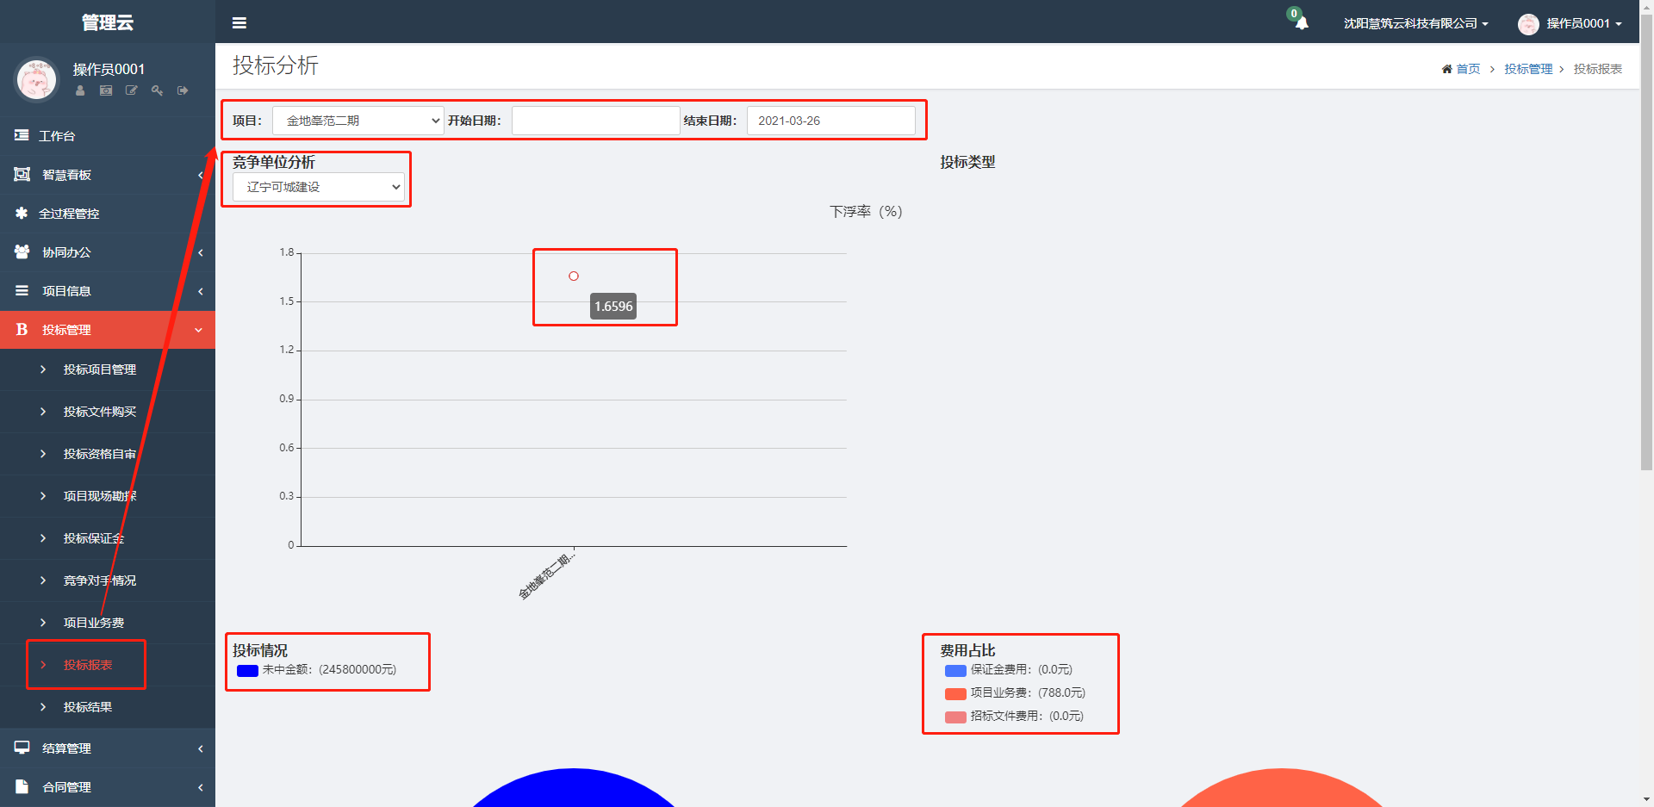
Task: Open the 操作员0001 top-right user dropdown
Action: click(1570, 24)
